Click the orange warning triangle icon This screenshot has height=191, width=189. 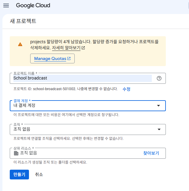[20, 44]
